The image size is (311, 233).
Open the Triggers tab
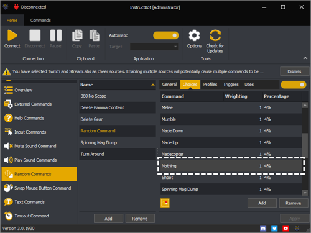[x=231, y=85]
